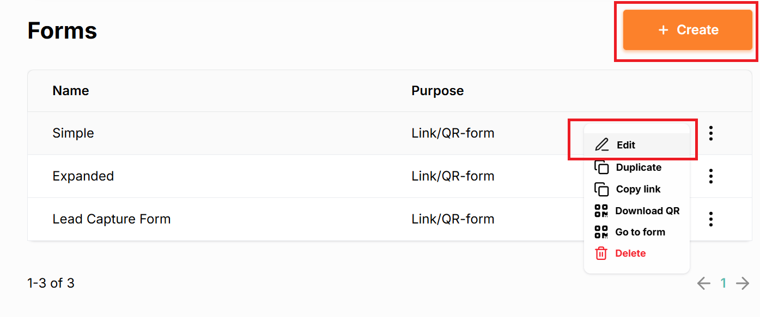Open the Lead Capture Form row
Screen dimensions: 760x317
[x=112, y=219]
